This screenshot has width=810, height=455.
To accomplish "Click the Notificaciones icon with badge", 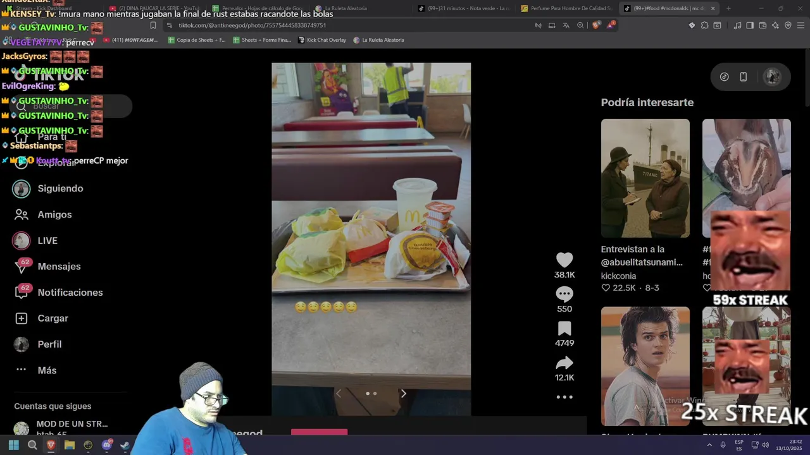I will (x=22, y=292).
